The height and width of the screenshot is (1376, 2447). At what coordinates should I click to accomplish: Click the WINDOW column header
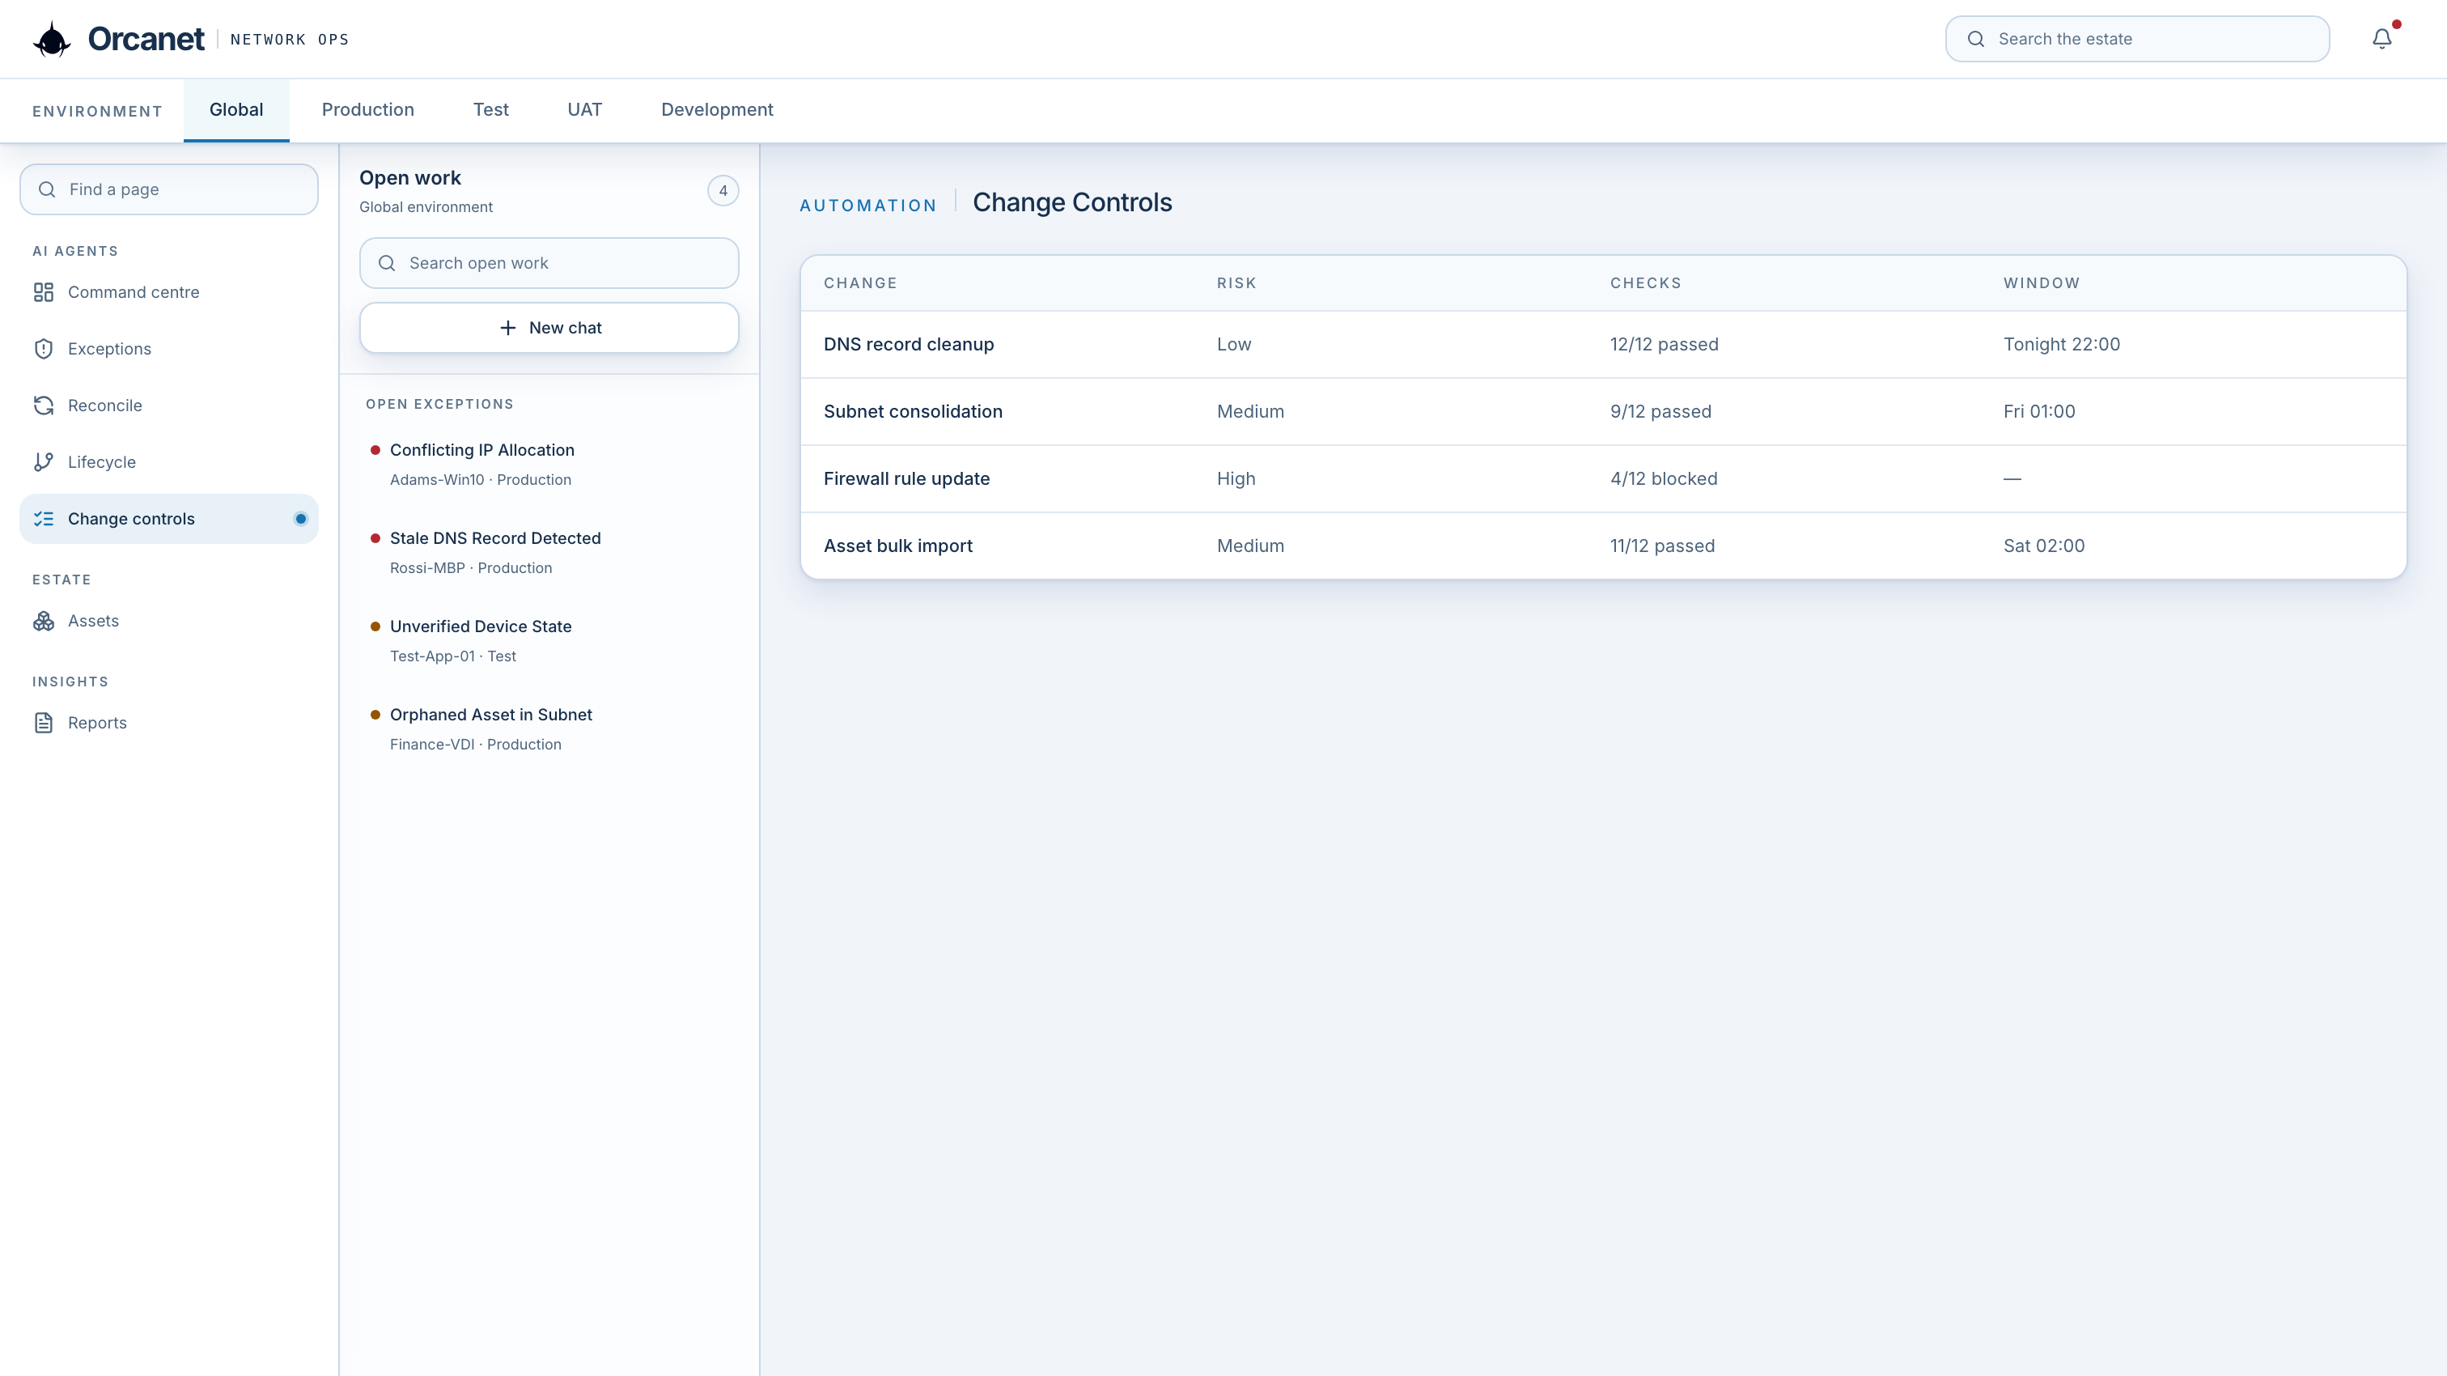click(x=2042, y=283)
